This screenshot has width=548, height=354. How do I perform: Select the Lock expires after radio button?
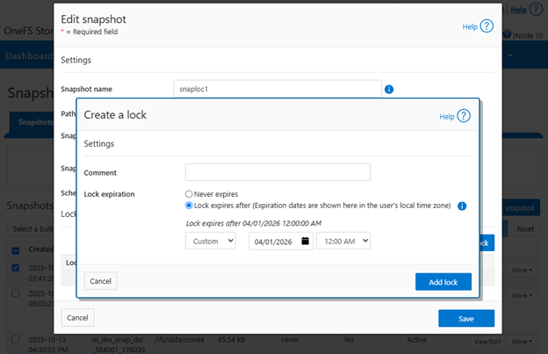pyautogui.click(x=189, y=206)
